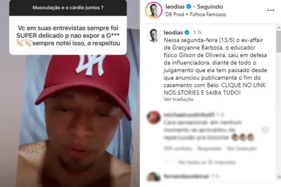Click the story question sticker text
The image size is (281, 187).
(68, 8)
